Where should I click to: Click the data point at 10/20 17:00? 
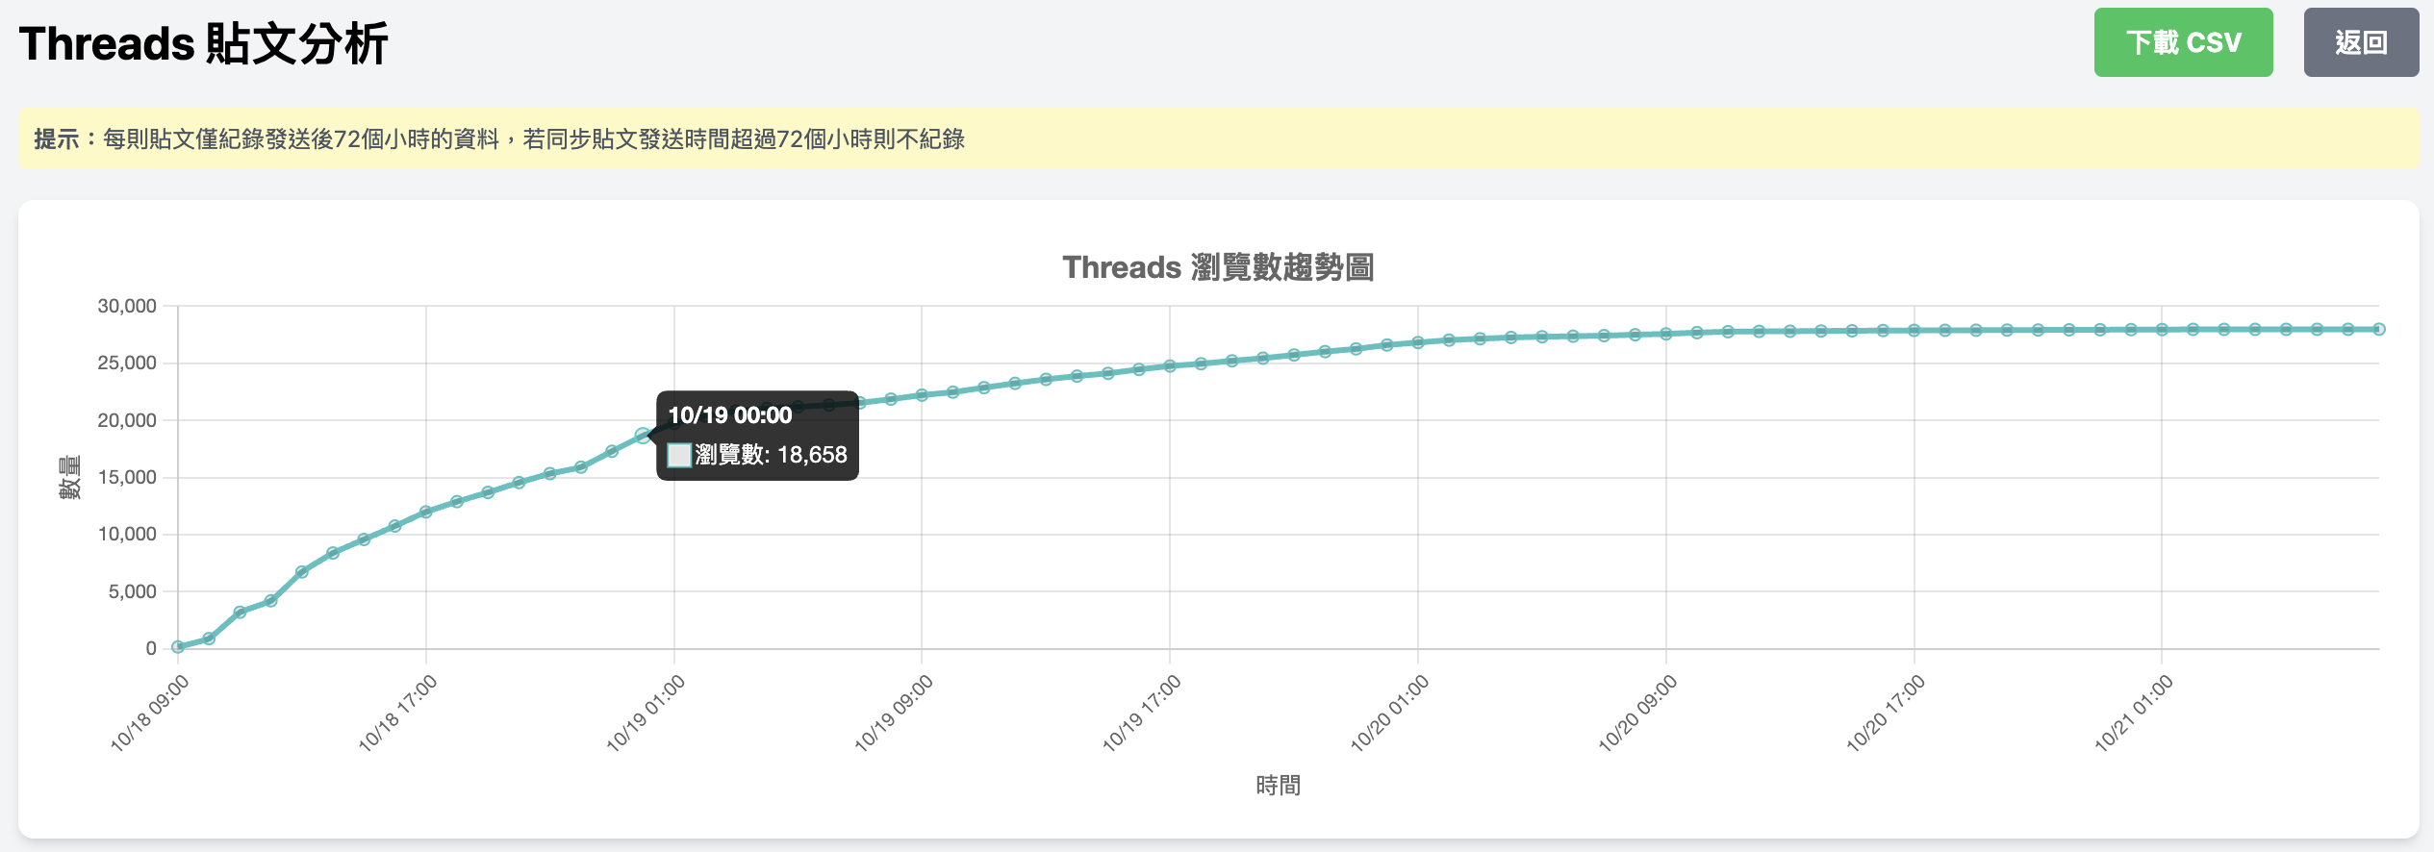coord(1914,330)
